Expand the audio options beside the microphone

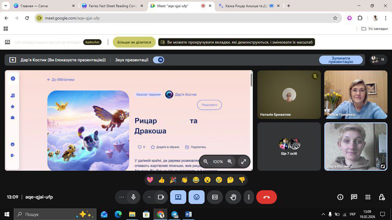(122, 197)
